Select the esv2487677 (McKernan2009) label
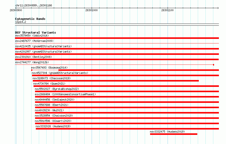Viewport: 226px width, 144px height. pos(34,41)
